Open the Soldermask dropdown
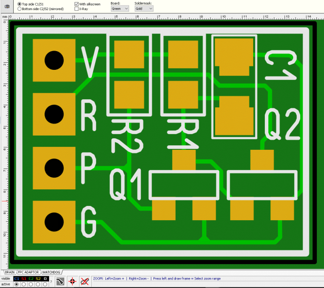Image resolution: width=324 pixels, height=288 pixels. 143,9
